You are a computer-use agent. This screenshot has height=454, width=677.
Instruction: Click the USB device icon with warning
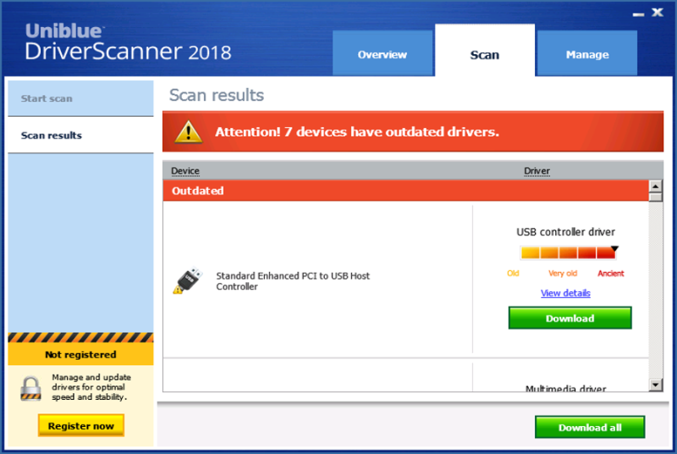pos(188,280)
